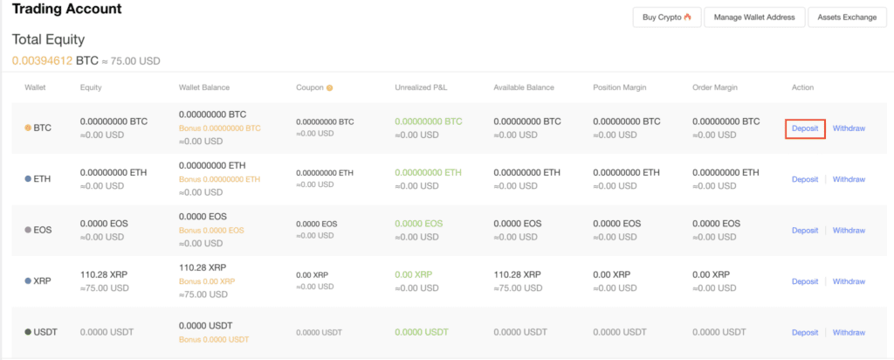Click the XRP coin icon
The image size is (894, 360).
[29, 281]
